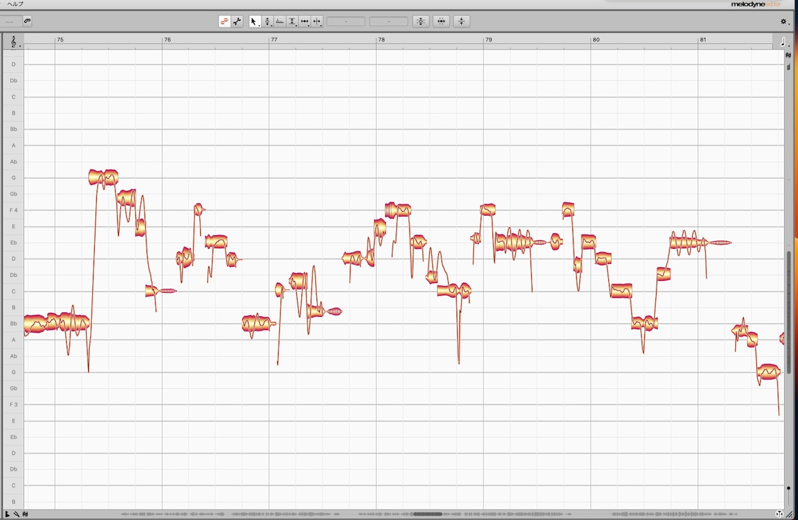
Task: Click the first empty inspector value field
Action: 346,22
